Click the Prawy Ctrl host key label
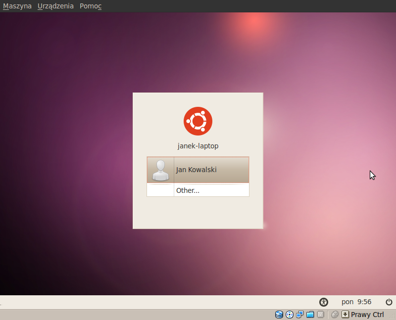This screenshot has width=396, height=320. click(x=367, y=315)
